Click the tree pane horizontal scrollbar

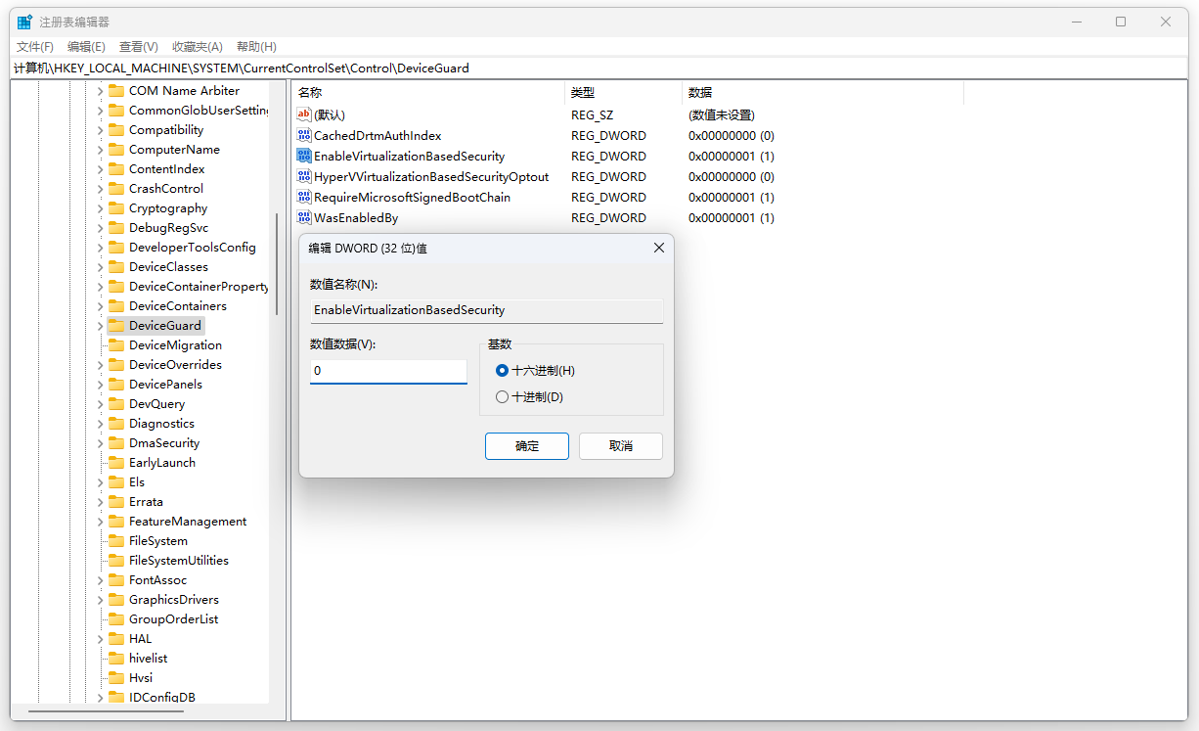pos(147,712)
